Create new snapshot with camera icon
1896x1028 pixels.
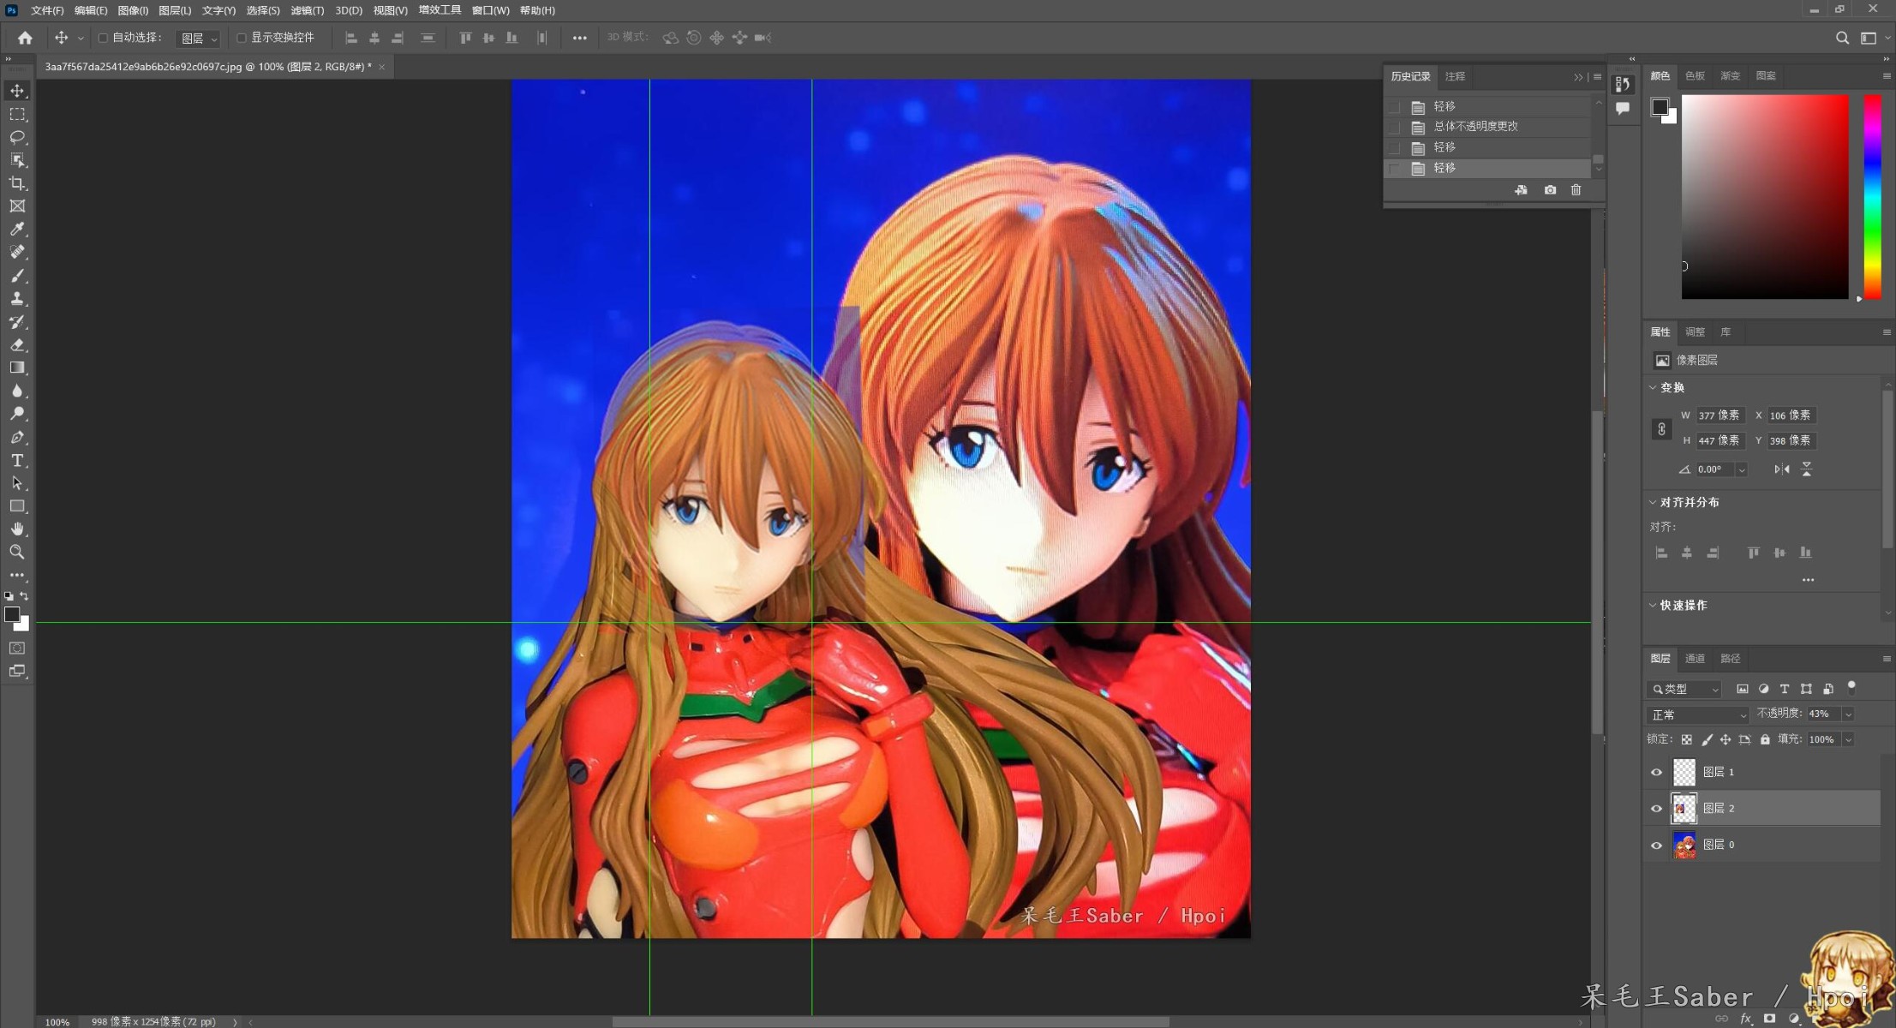click(x=1550, y=190)
